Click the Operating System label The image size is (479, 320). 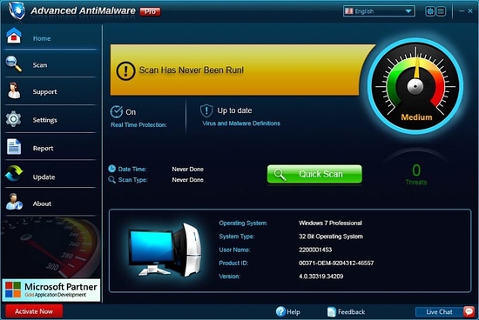pyautogui.click(x=243, y=223)
